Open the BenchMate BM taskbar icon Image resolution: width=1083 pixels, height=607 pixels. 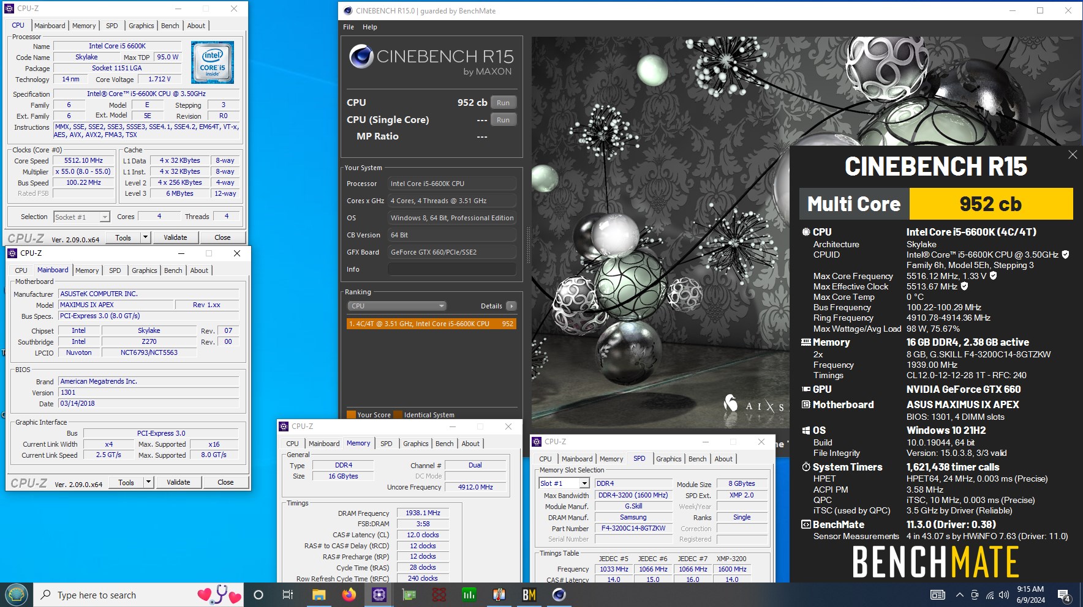click(x=529, y=595)
